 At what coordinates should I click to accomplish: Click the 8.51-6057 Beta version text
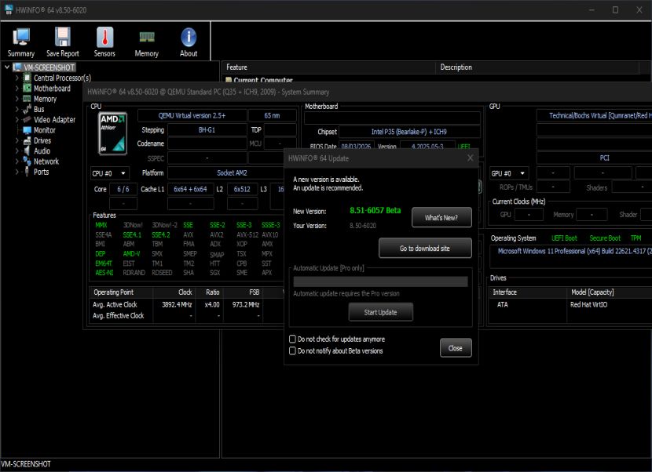375,210
